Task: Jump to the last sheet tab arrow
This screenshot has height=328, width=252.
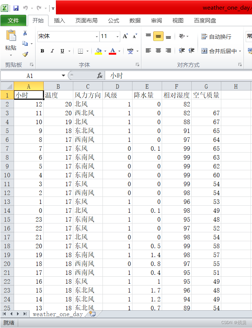Action: point(25,314)
